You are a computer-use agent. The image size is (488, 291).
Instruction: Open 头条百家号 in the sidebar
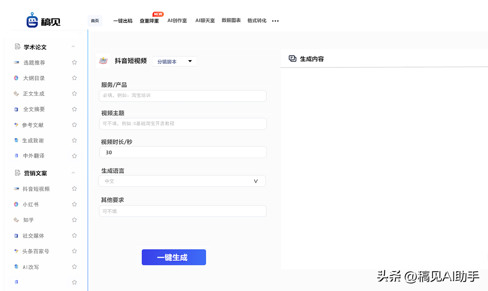(x=35, y=252)
